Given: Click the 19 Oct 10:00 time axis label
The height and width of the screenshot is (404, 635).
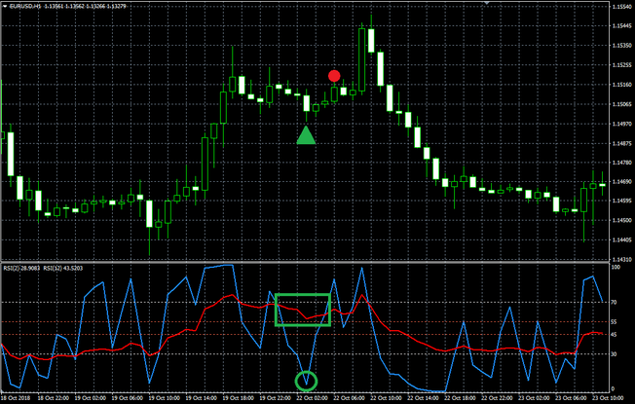Looking at the screenshot, I should click(165, 398).
